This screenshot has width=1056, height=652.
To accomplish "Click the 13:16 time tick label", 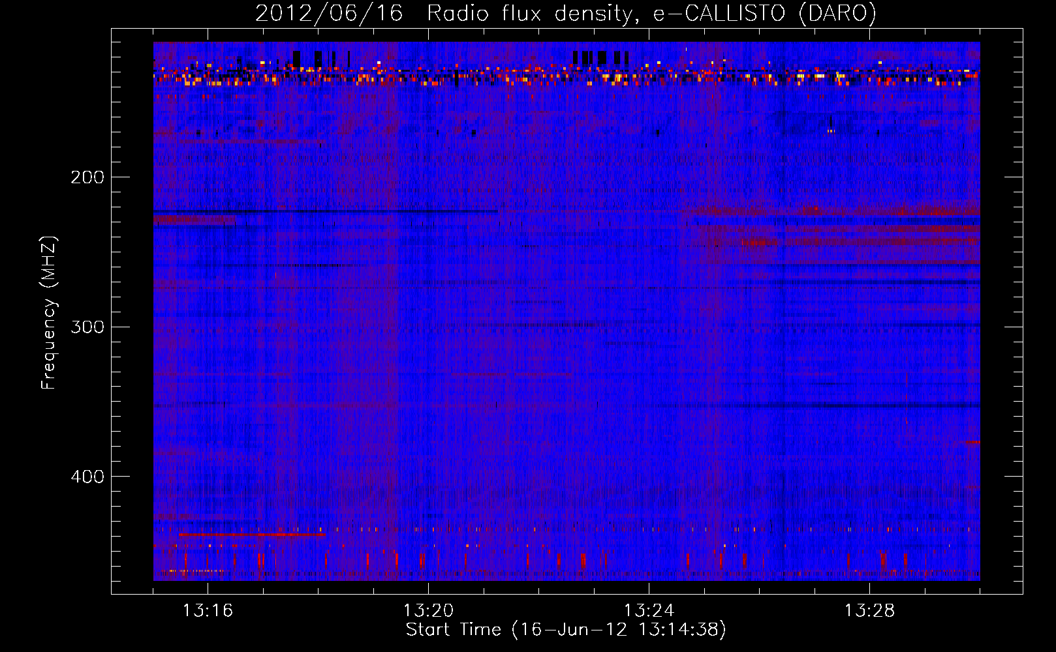I will coord(208,611).
